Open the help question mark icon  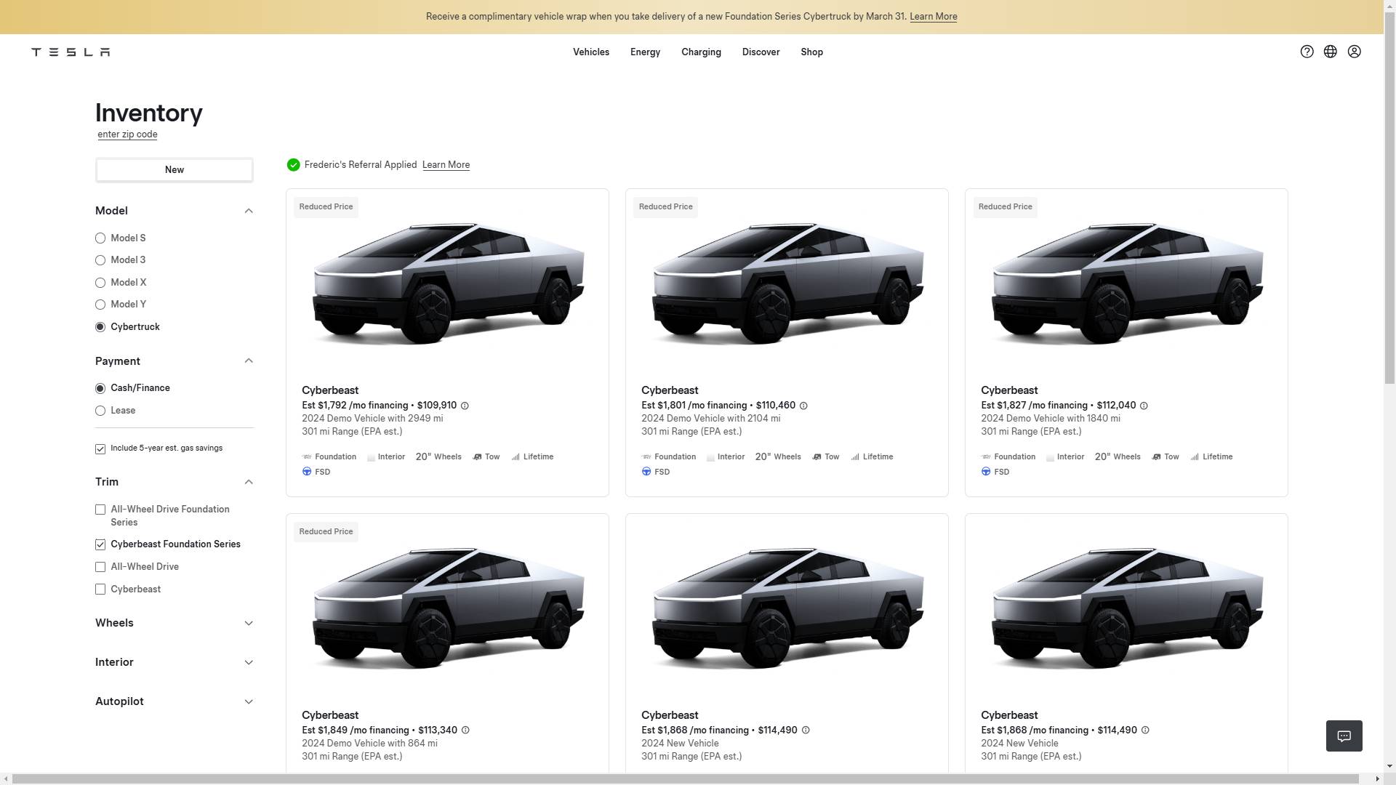tap(1307, 52)
